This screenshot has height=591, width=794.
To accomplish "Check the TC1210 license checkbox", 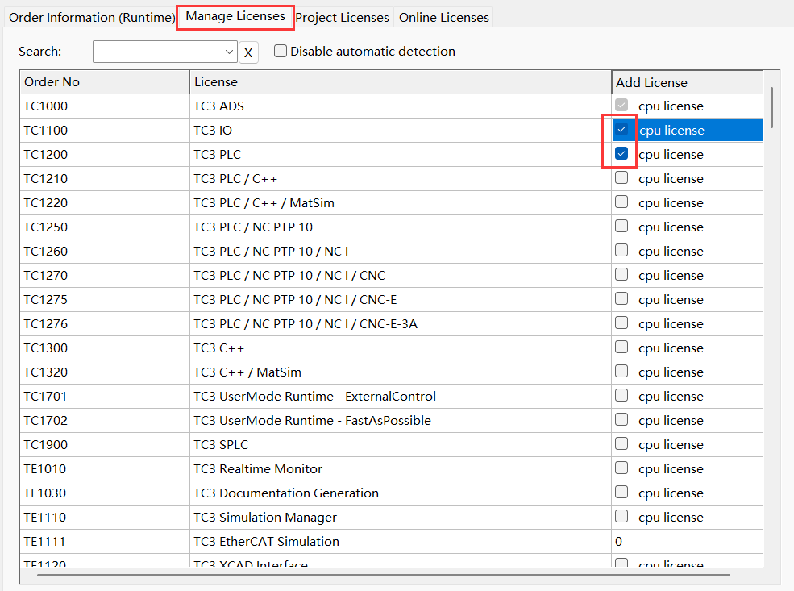I will coord(621,177).
